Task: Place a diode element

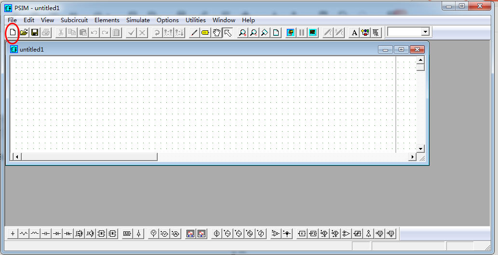Action: tap(57, 234)
